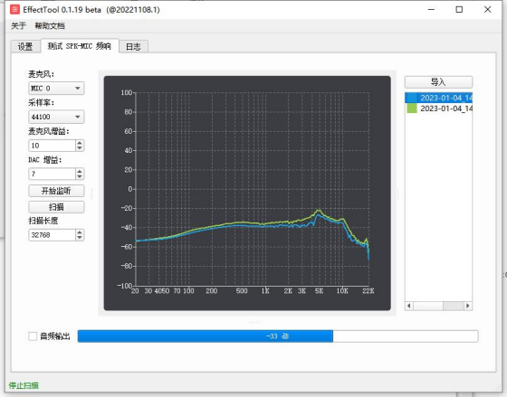
Task: Decrease DAC gain with down arrow
Action: click(x=80, y=176)
